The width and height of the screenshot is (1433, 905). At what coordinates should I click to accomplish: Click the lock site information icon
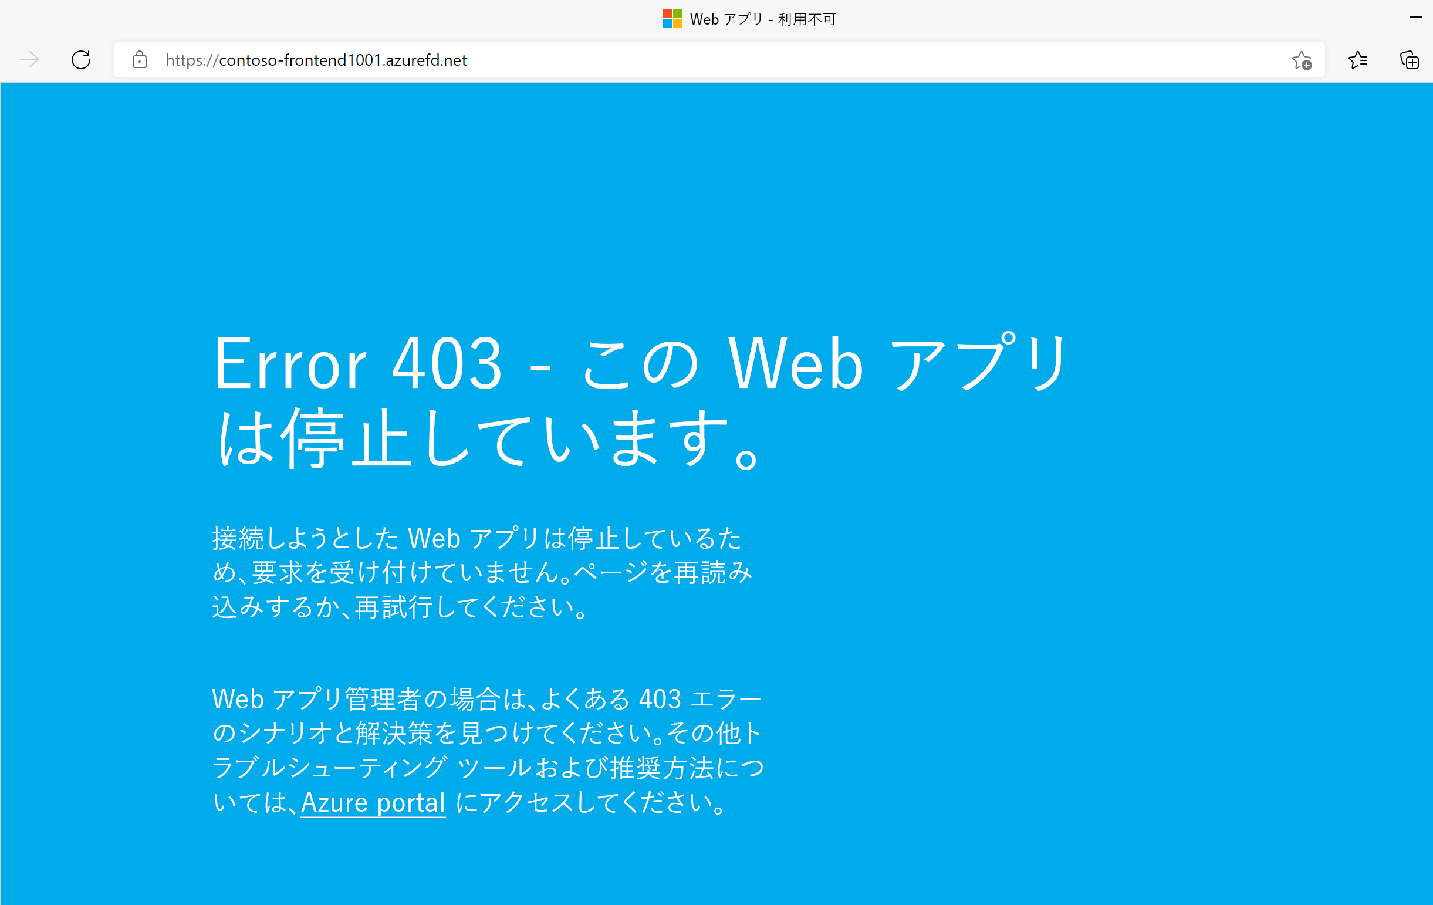(139, 59)
